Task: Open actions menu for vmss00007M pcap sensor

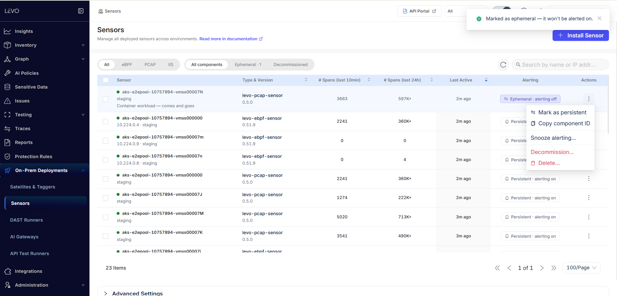Action: click(589, 217)
